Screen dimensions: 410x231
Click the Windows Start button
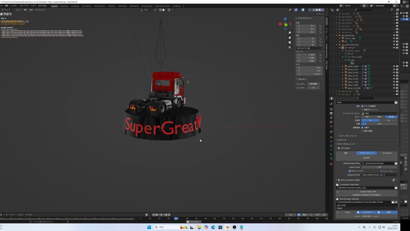[149, 227]
